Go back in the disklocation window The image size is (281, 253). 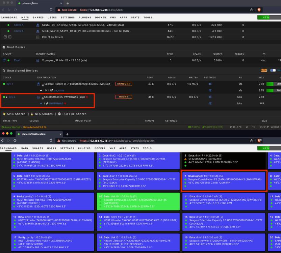tap(2, 141)
